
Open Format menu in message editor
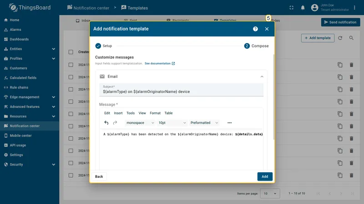coord(155,113)
